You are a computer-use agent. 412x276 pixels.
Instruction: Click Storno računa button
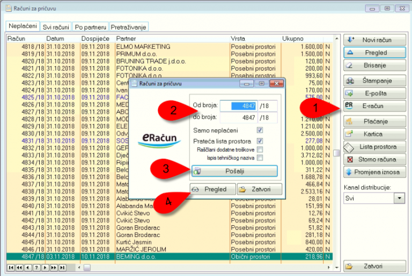pyautogui.click(x=374, y=159)
